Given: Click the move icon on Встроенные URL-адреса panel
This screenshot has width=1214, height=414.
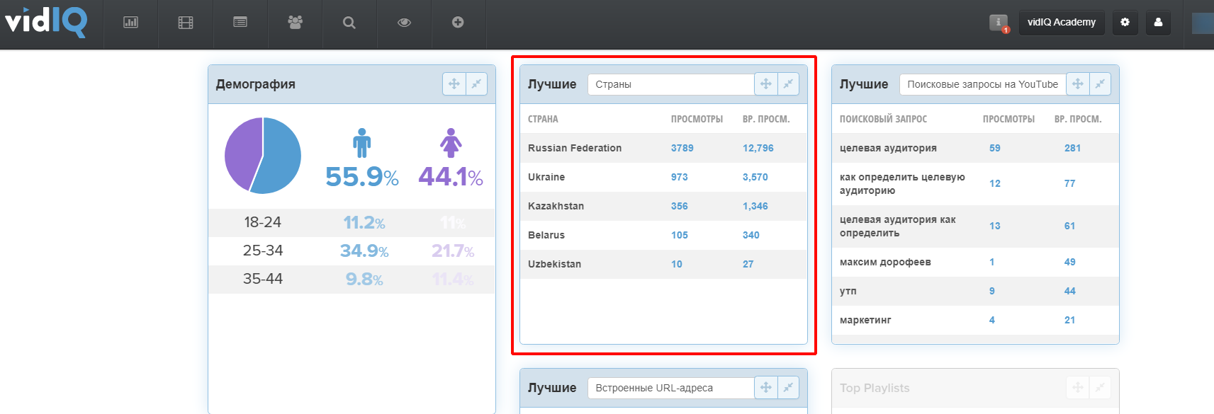Looking at the screenshot, I should click(x=766, y=387).
